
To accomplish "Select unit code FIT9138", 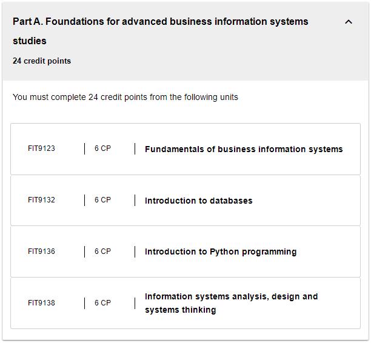I will click(x=41, y=303).
